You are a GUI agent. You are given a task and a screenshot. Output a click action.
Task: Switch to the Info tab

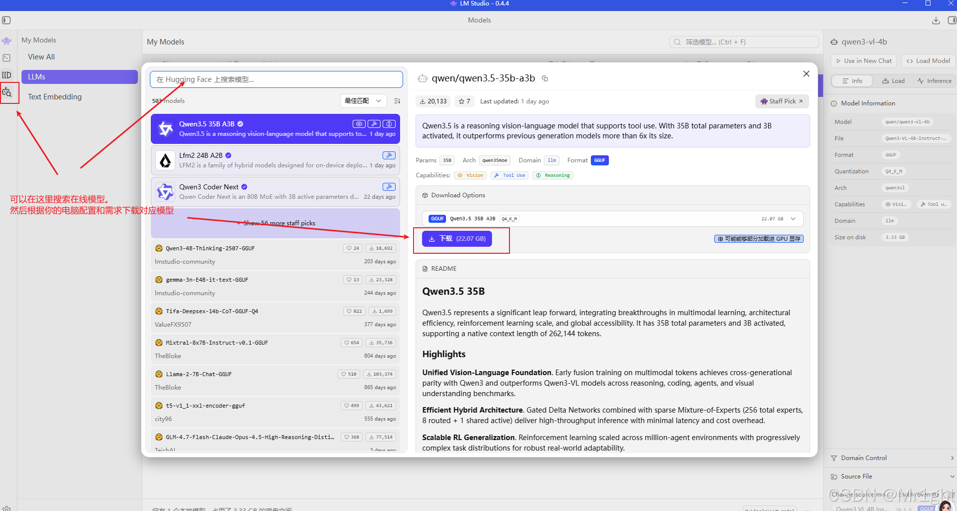click(852, 81)
